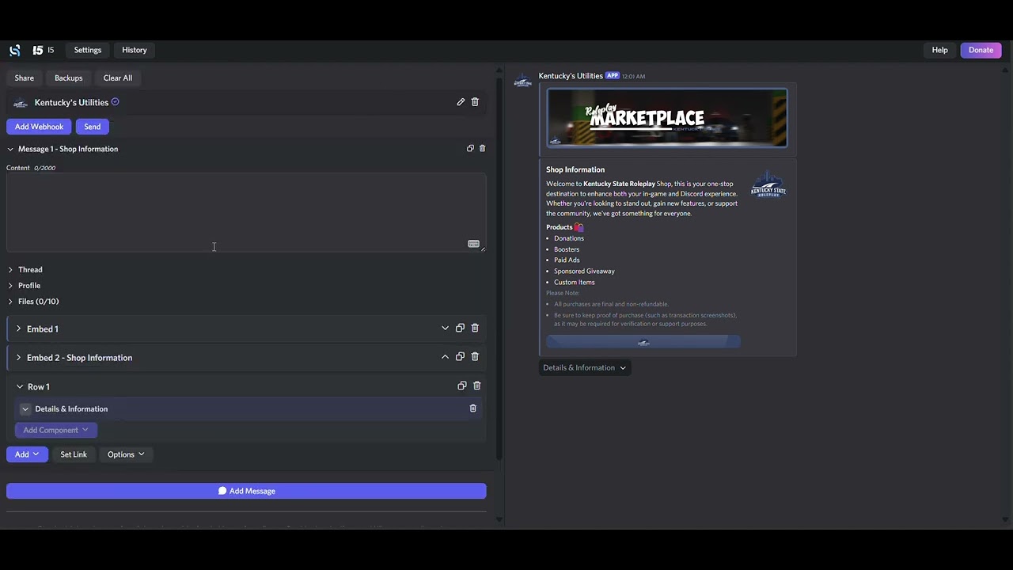Duplicate Row 1
1013x570 pixels.
point(462,386)
